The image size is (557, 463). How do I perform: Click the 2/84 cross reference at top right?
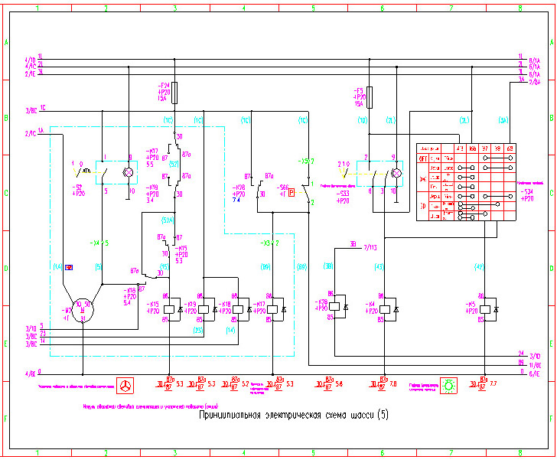pos(534,83)
